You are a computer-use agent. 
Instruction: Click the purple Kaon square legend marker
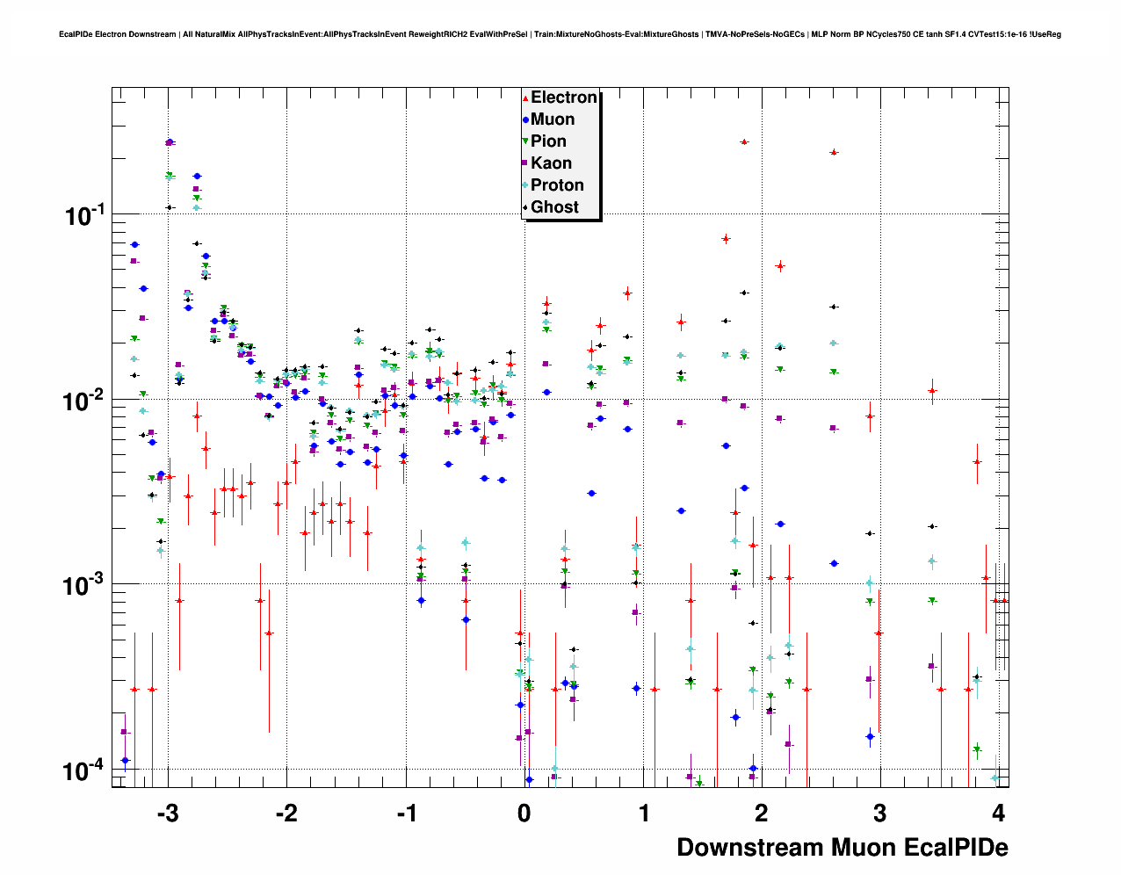coord(525,163)
